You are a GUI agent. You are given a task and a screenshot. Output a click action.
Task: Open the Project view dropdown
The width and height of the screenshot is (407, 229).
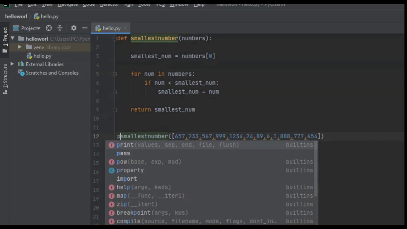coord(27,28)
